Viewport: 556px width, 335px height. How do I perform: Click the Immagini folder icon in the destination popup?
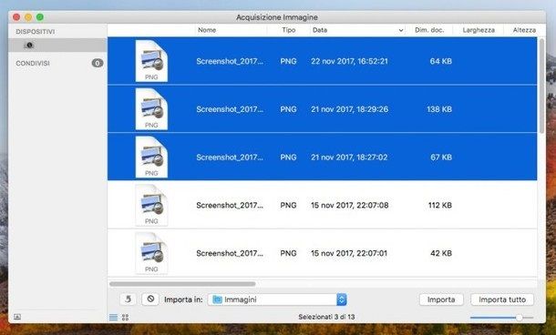[x=217, y=299]
